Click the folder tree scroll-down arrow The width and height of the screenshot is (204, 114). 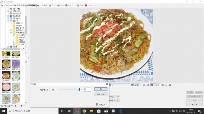click(x=26, y=46)
